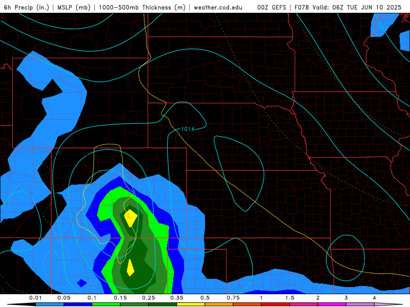410x307 pixels.
Task: Click the 'F078' forecast hour text
Action: [x=301, y=7]
